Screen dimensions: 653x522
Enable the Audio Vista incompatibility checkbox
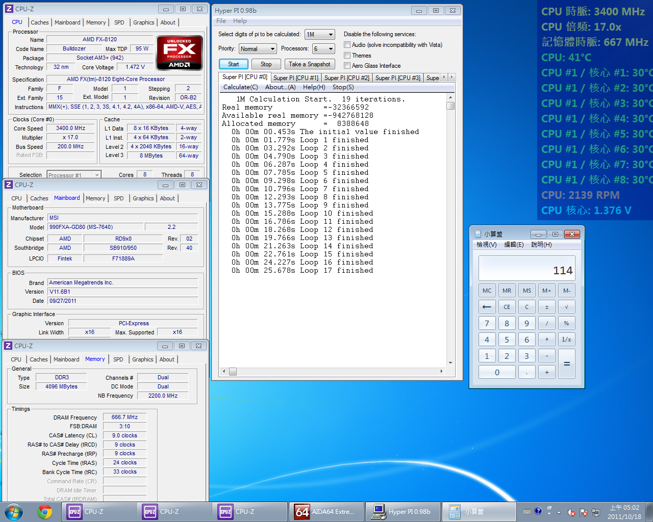[x=347, y=45]
